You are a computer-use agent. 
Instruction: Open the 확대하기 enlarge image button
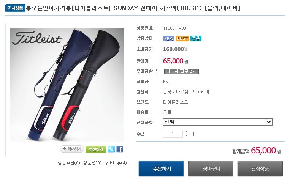click(72, 149)
